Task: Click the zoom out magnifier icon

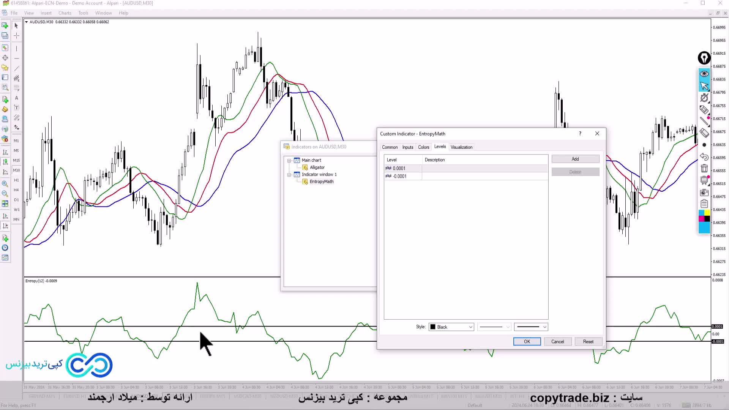Action: point(5,194)
